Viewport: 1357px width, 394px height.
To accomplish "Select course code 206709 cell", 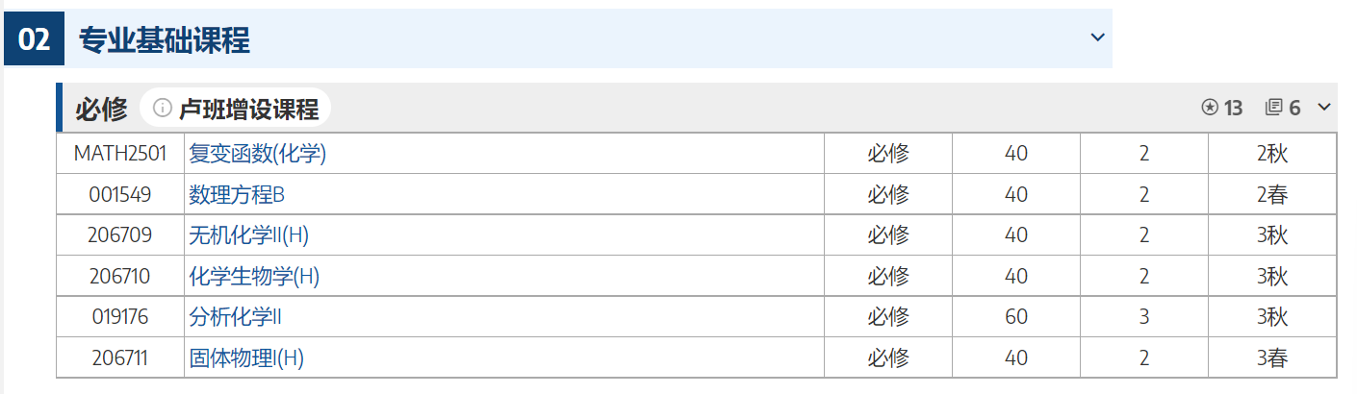I will [x=120, y=235].
